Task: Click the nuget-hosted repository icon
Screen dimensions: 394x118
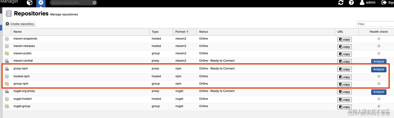Action: pyautogui.click(x=7, y=99)
